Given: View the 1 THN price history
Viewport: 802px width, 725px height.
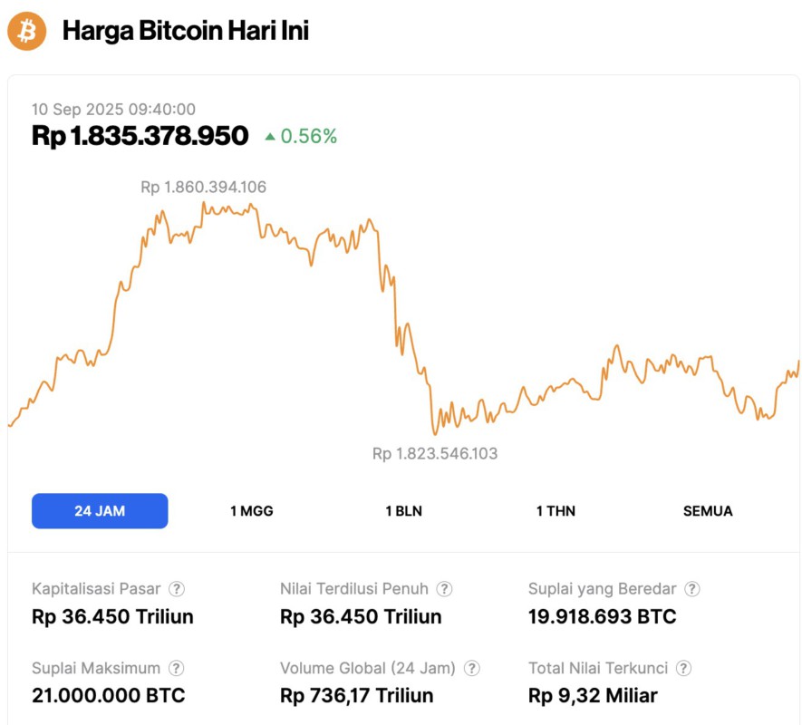Looking at the screenshot, I should [556, 510].
